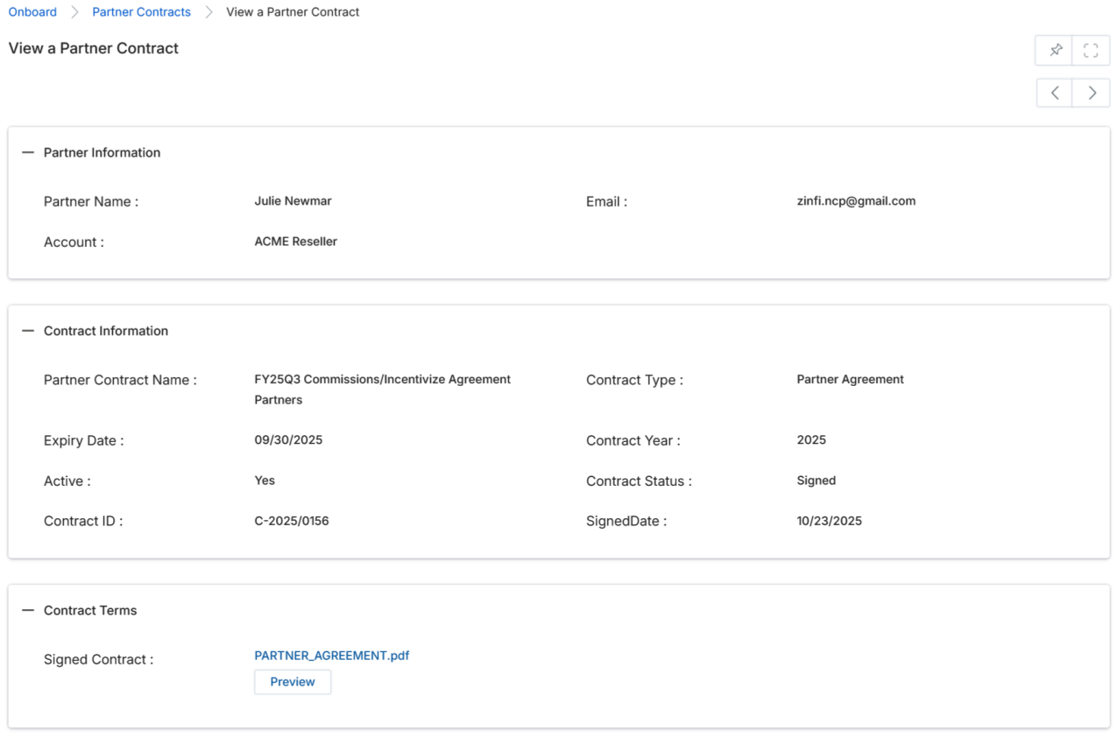Select expiry date 09/30/2025
This screenshot has width=1117, height=737.
coord(288,439)
